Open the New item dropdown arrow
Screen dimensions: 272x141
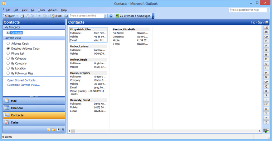pyautogui.click(x=17, y=16)
